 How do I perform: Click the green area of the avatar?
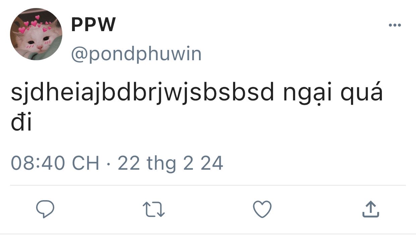click(x=53, y=48)
